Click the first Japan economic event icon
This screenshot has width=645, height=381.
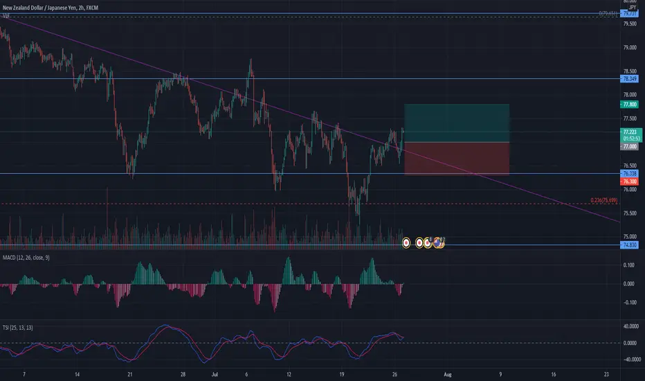coord(406,243)
